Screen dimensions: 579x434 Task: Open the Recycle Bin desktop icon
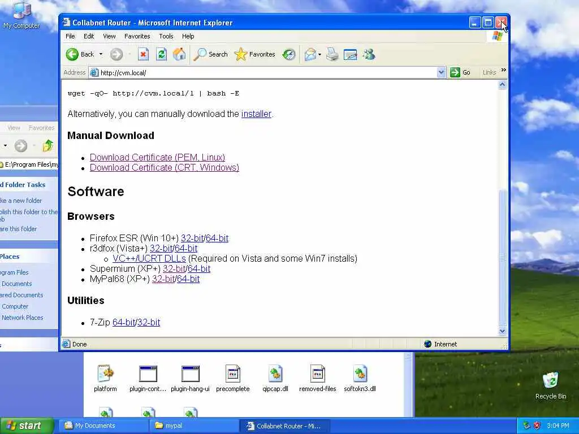coord(551,386)
